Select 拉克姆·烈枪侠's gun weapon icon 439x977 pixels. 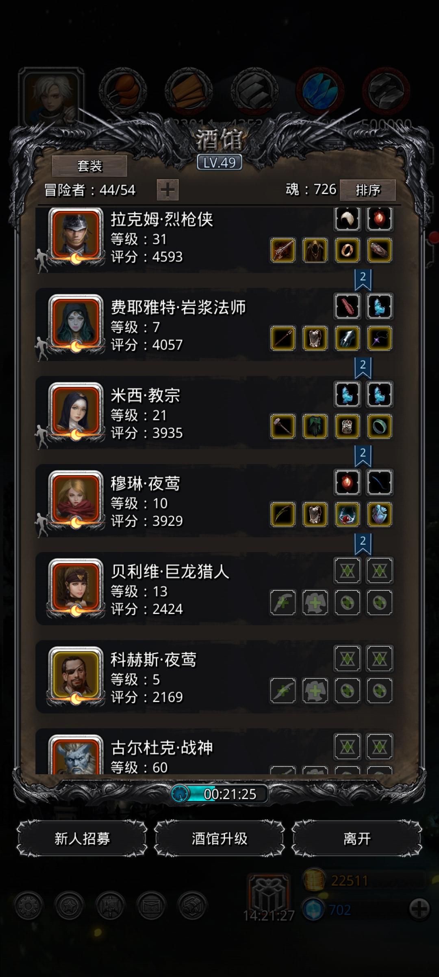pyautogui.click(x=283, y=250)
